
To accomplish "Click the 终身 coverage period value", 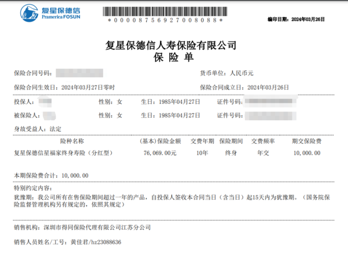I will coord(231,153).
